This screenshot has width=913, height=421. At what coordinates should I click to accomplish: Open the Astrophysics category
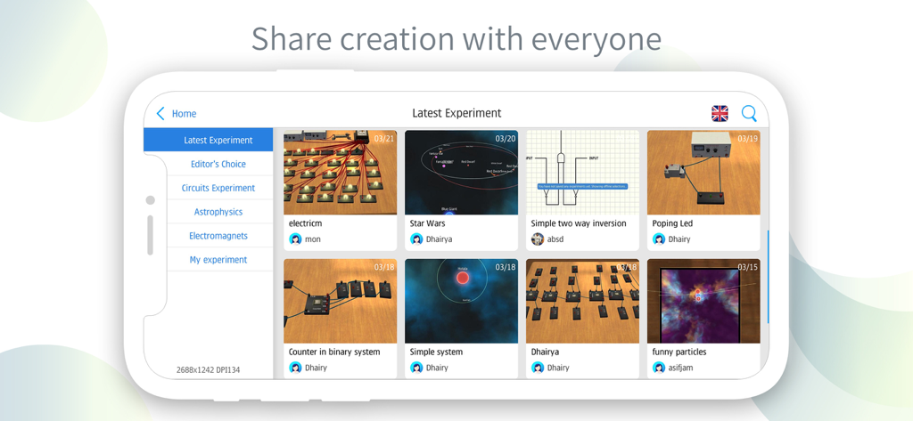coord(218,212)
